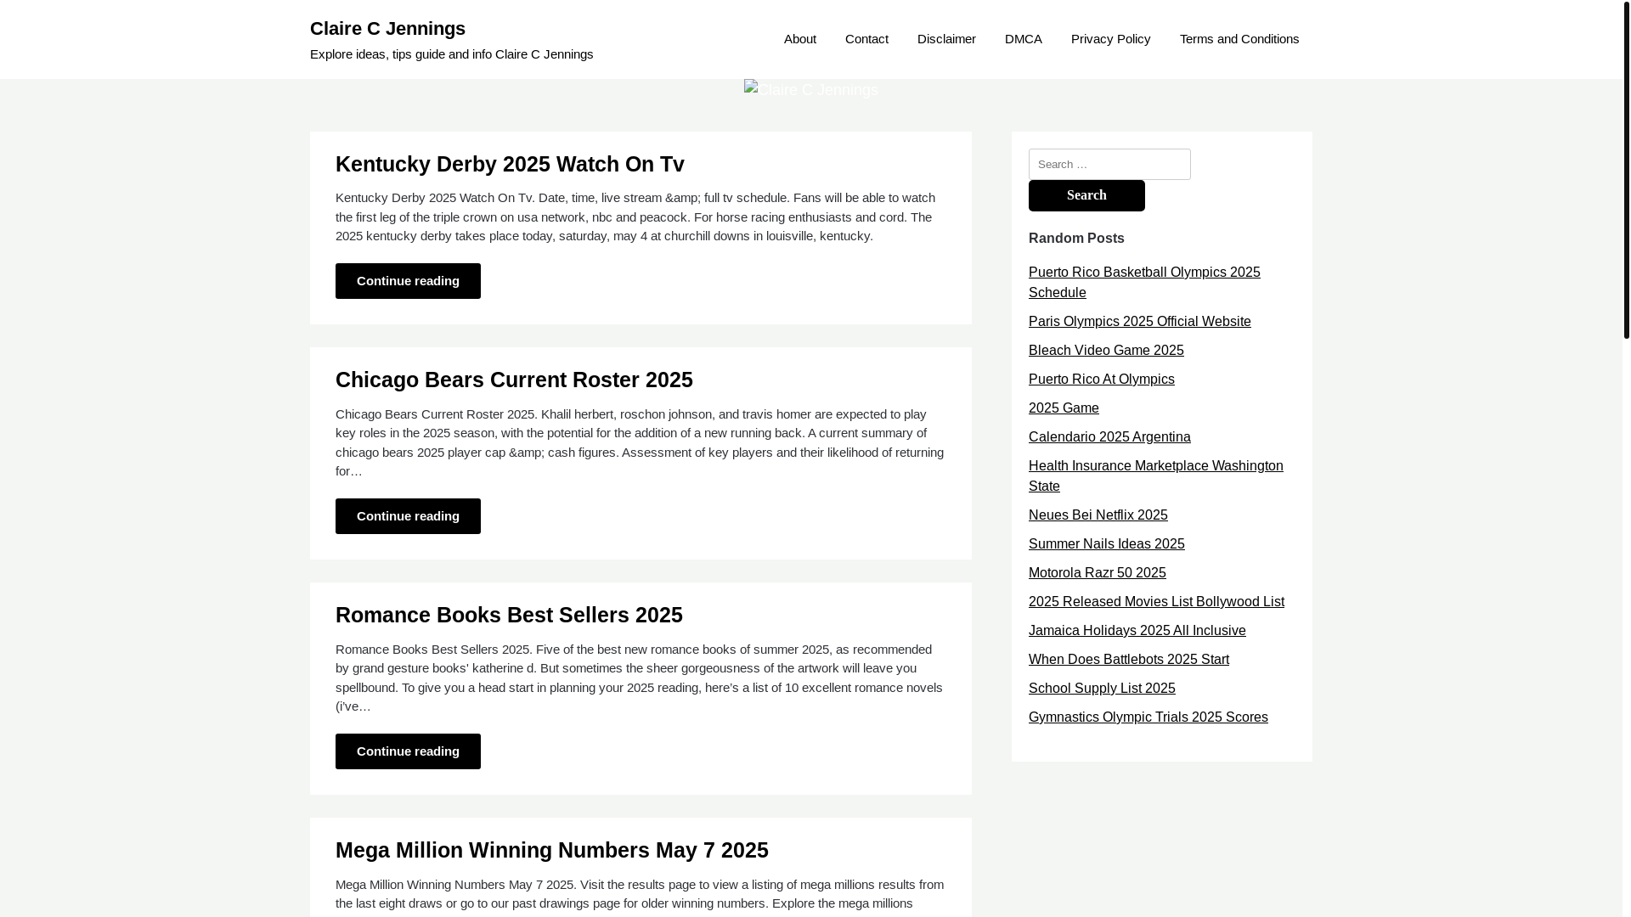Focus the Search input field
Viewport: 1631px width, 917px height.
[x=1109, y=164]
